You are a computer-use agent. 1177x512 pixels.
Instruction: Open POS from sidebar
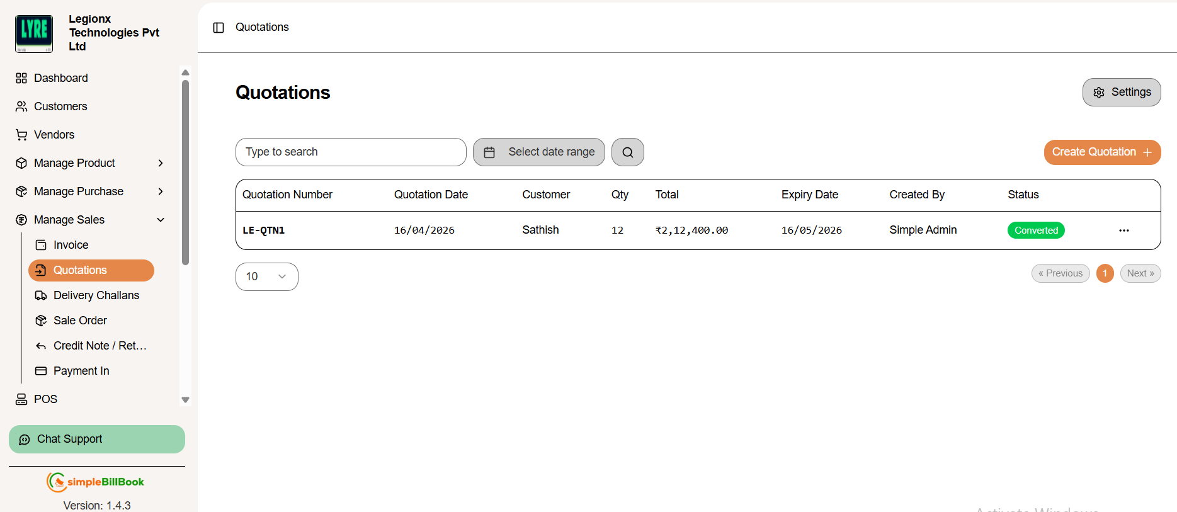(45, 399)
